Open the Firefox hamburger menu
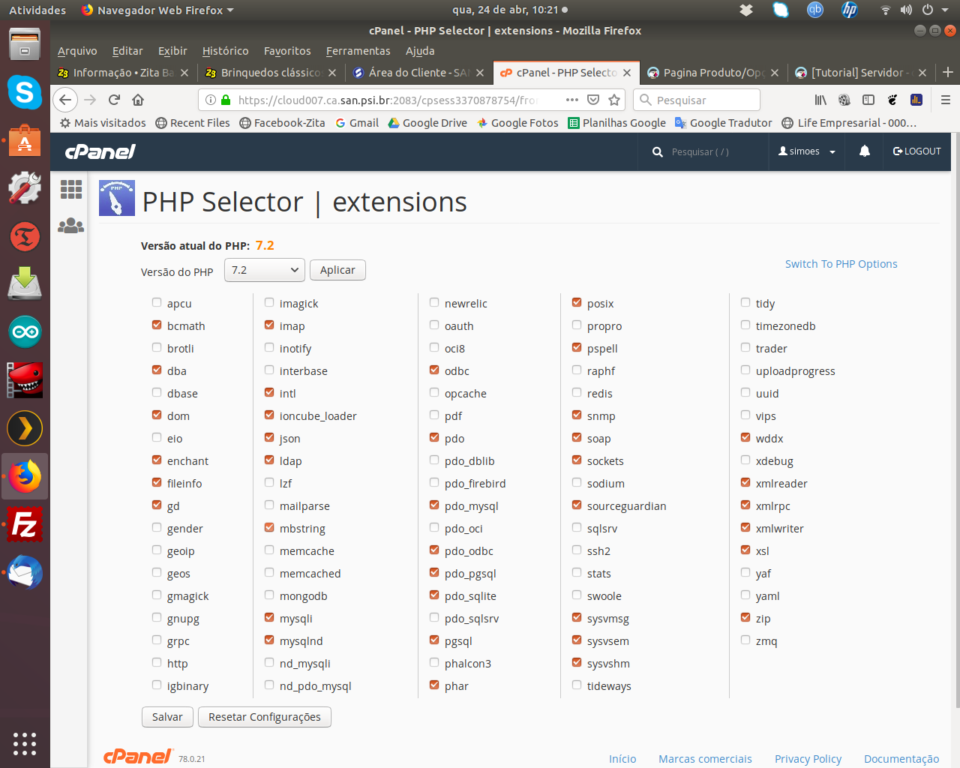960x768 pixels. pos(946,100)
